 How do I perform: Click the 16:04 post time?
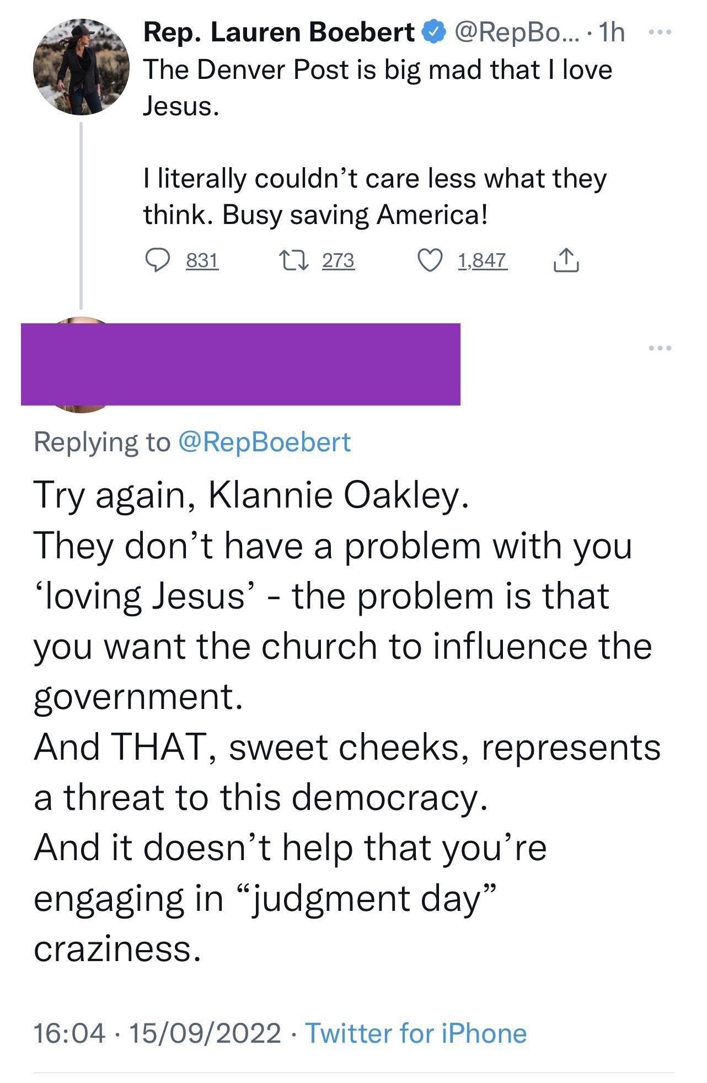69,1033
